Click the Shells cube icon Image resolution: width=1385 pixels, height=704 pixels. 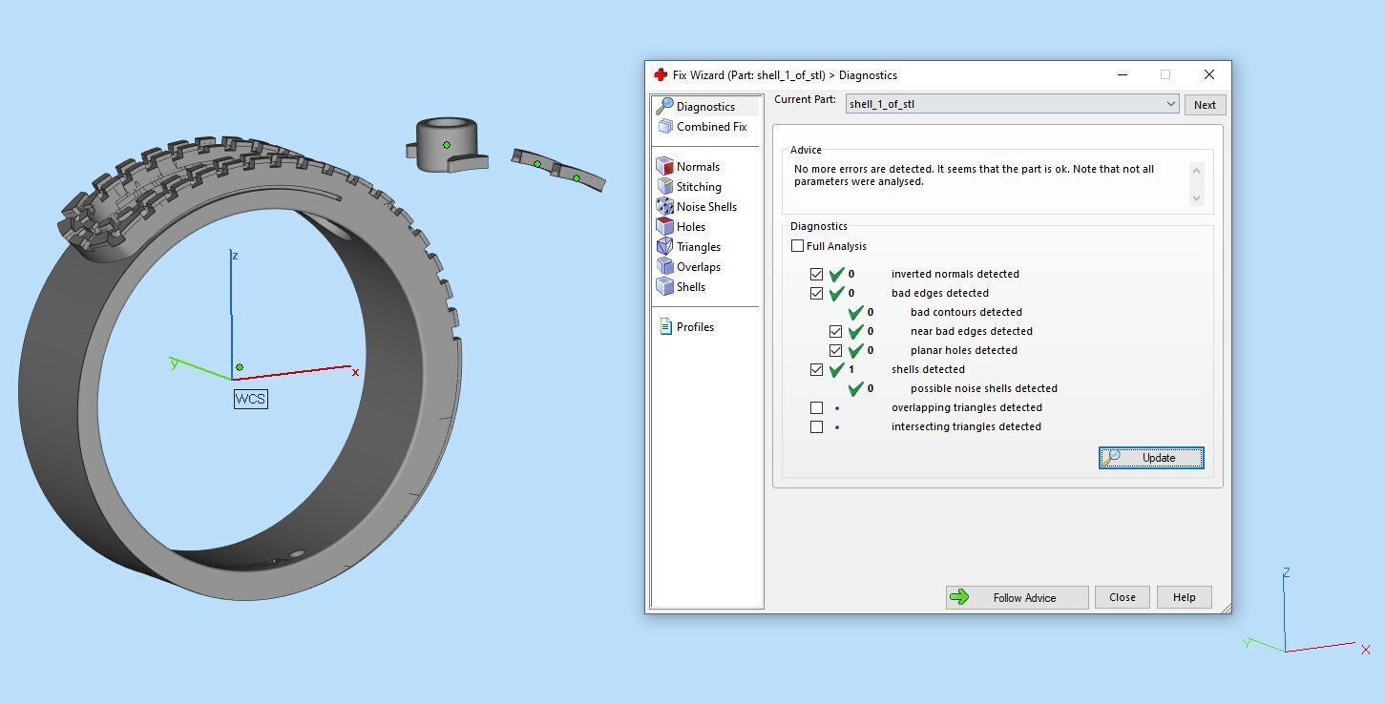[664, 286]
